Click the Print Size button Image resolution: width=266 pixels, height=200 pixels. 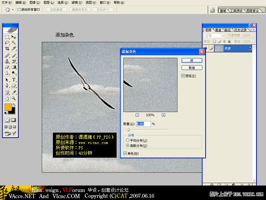[103, 10]
